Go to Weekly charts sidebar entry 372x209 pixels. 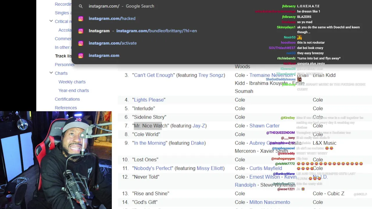click(72, 82)
